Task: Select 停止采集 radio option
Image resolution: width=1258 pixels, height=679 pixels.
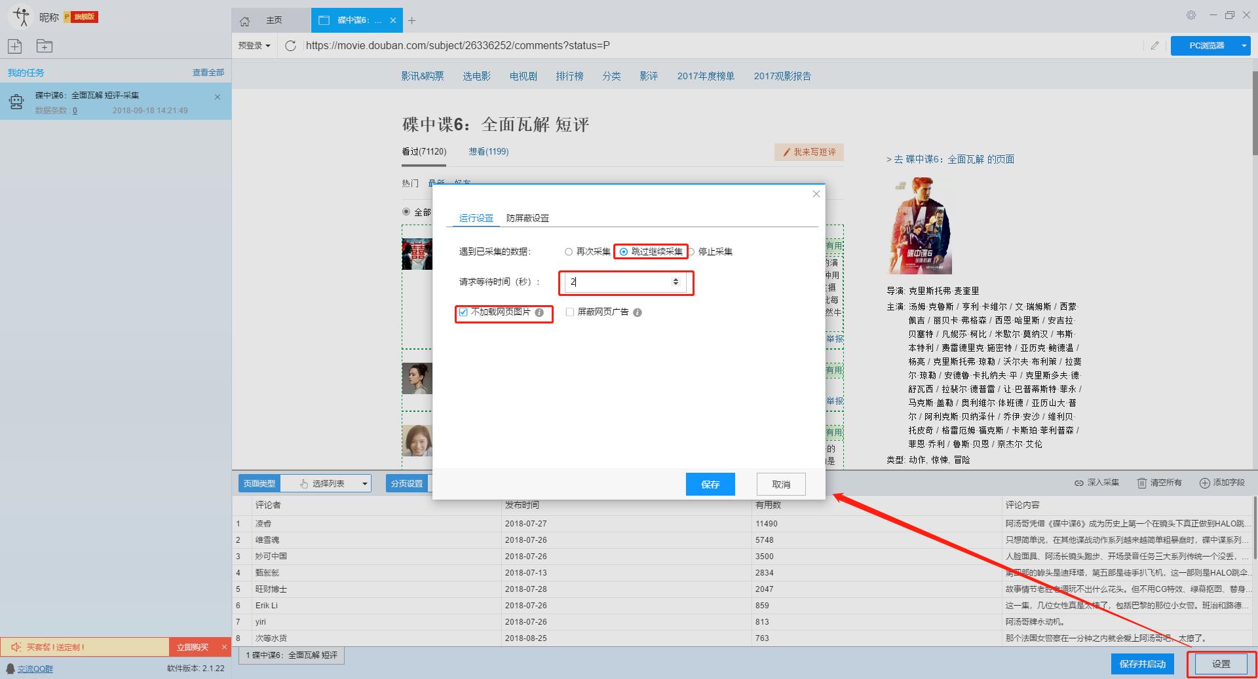Action: (691, 251)
